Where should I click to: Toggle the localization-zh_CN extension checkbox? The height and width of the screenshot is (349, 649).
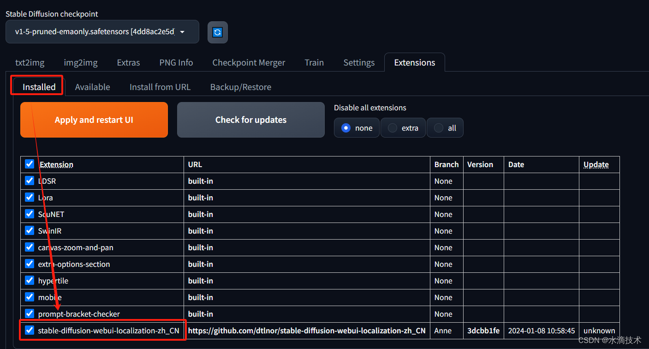coord(30,330)
